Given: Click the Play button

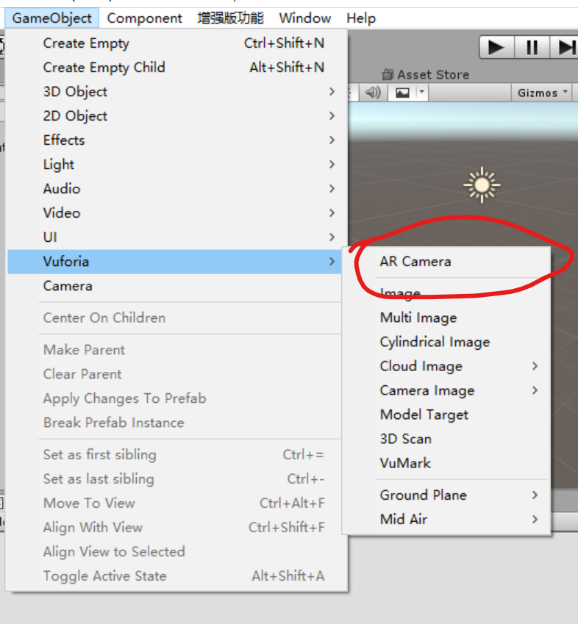Looking at the screenshot, I should (x=497, y=47).
